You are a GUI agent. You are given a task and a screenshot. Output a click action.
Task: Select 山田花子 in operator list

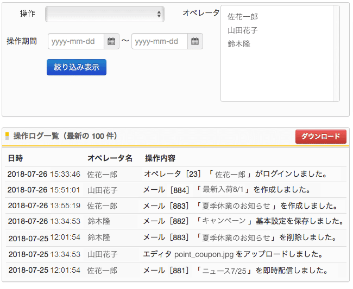click(x=243, y=30)
